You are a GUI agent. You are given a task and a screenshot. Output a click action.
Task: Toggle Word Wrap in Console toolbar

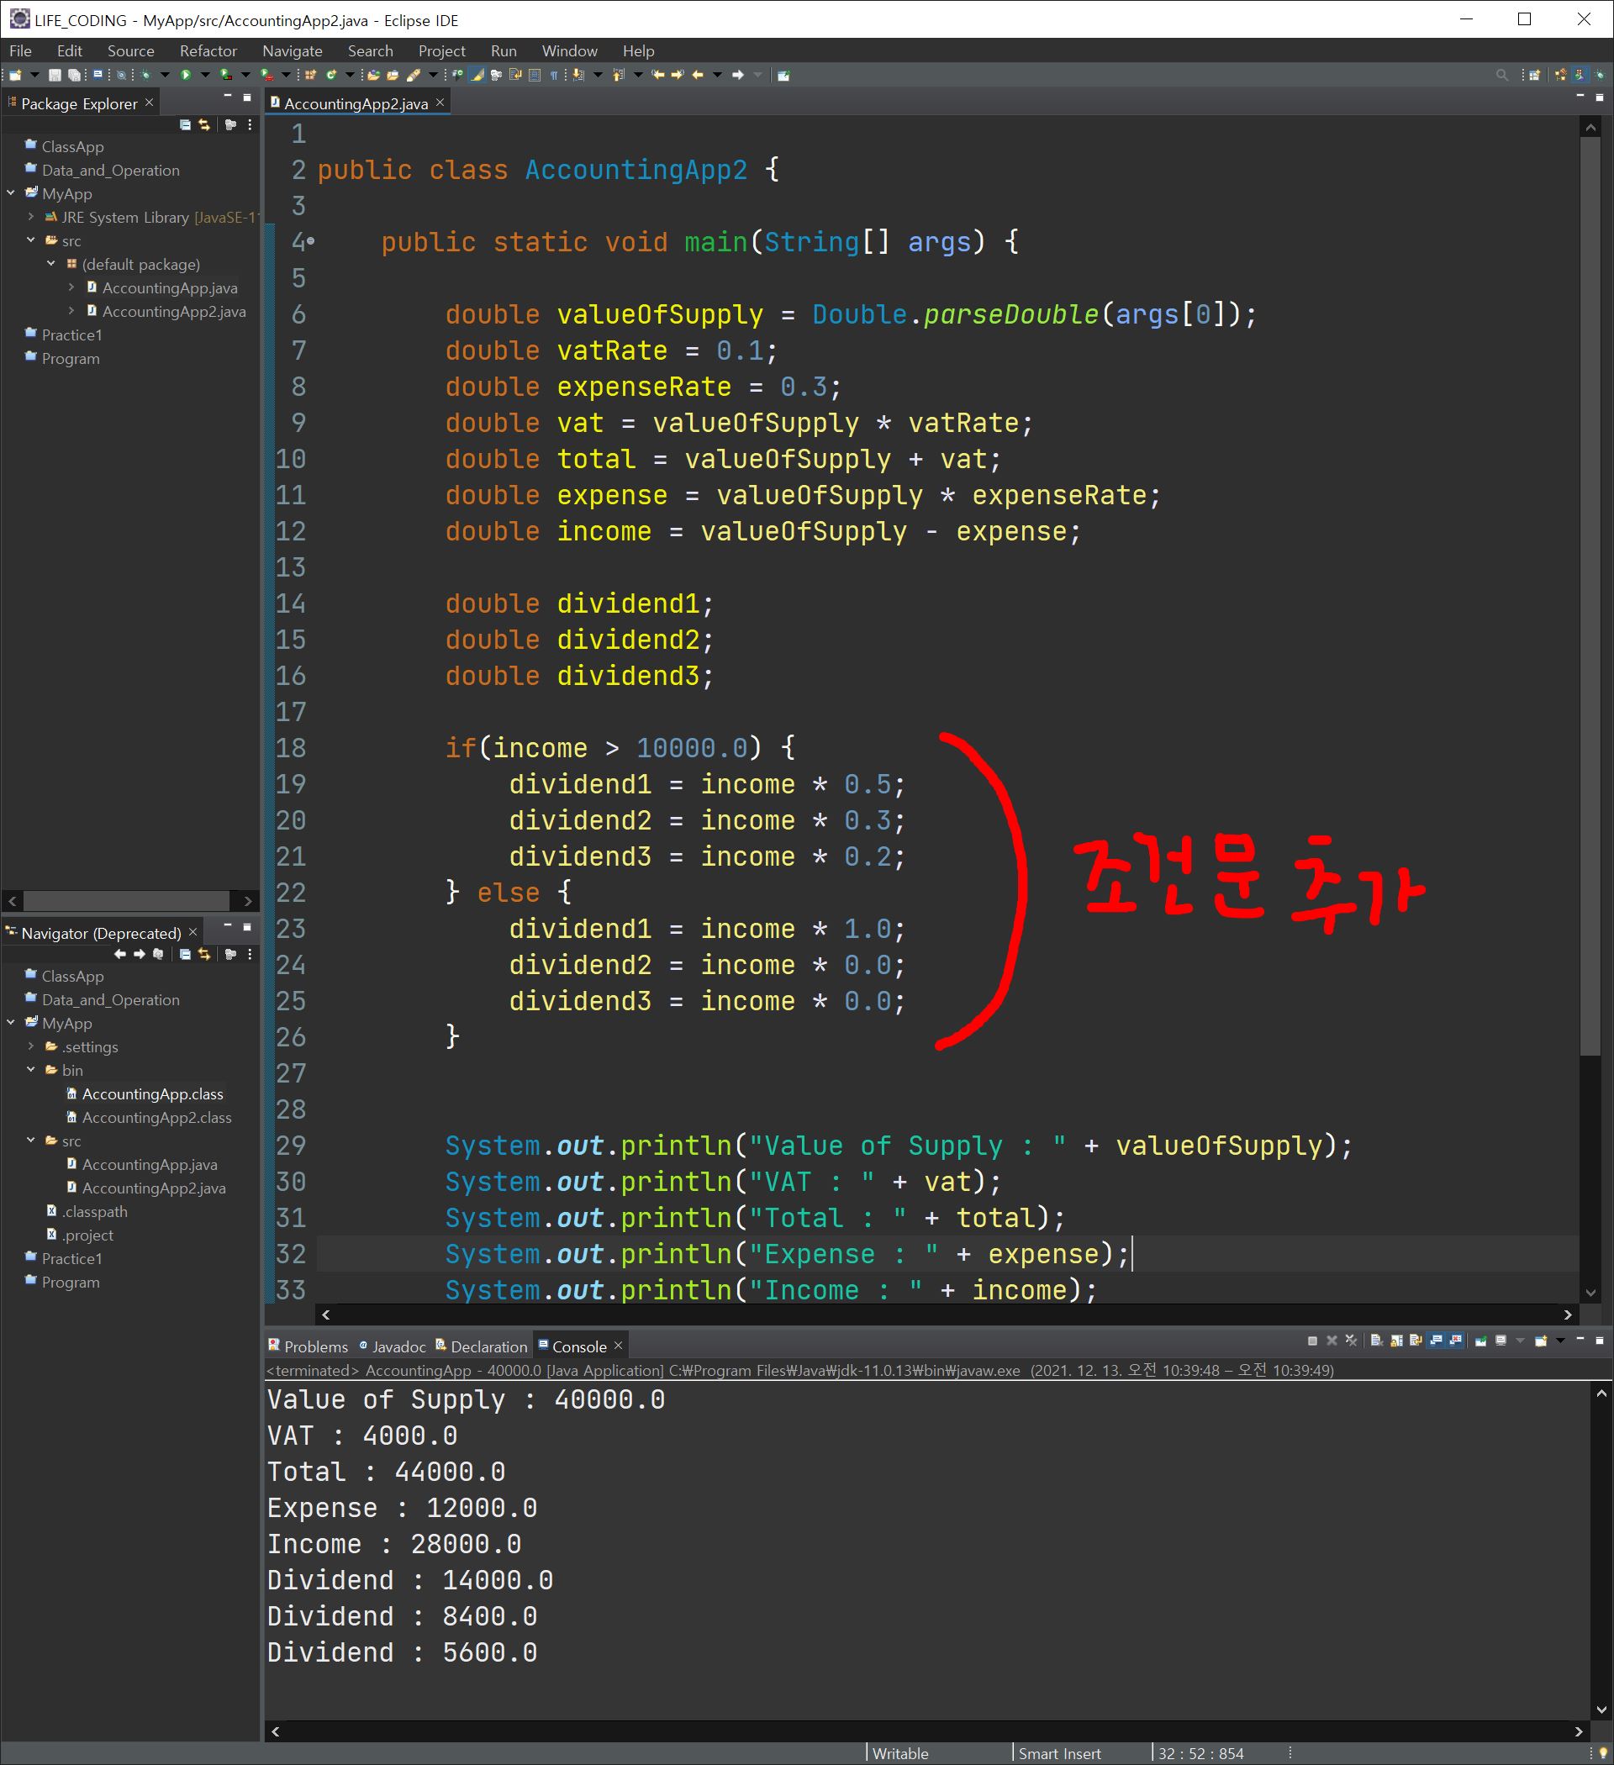[1416, 1341]
